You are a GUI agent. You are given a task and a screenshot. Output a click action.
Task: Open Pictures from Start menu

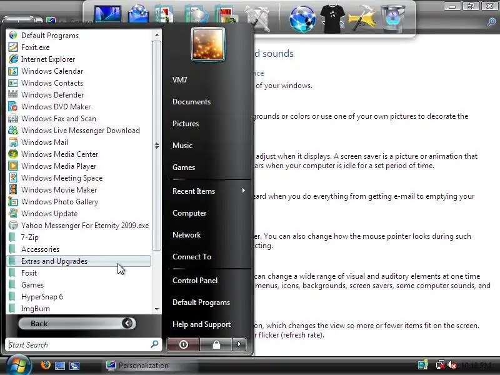186,124
